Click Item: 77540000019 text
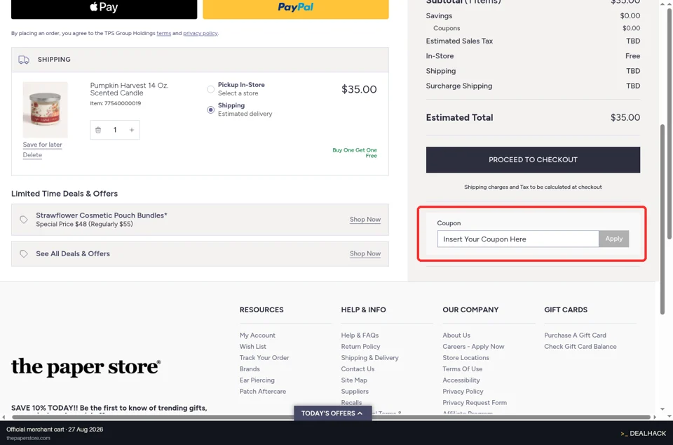Viewport: 673px width, 445px height. point(115,103)
